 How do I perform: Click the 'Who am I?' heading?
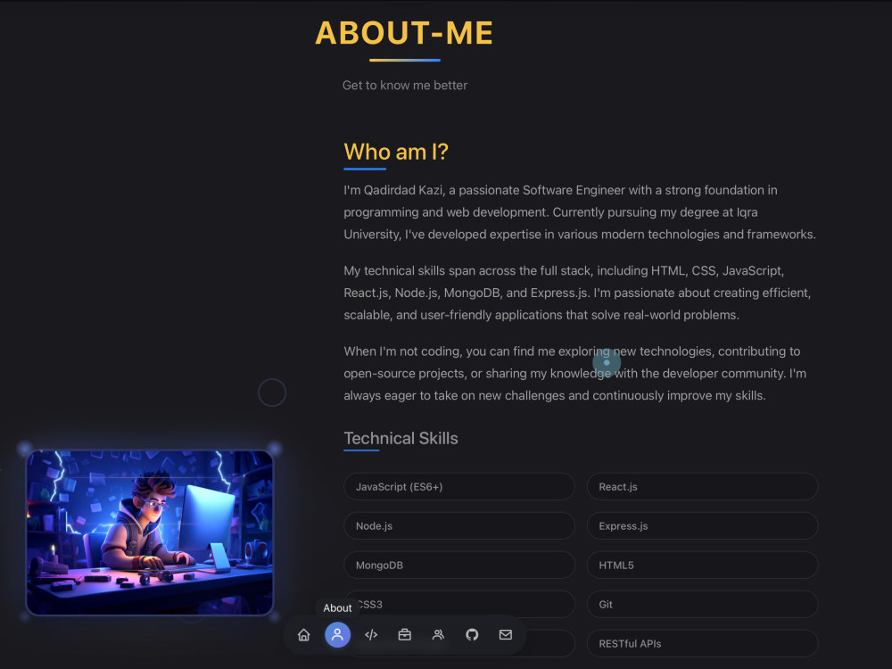(396, 152)
